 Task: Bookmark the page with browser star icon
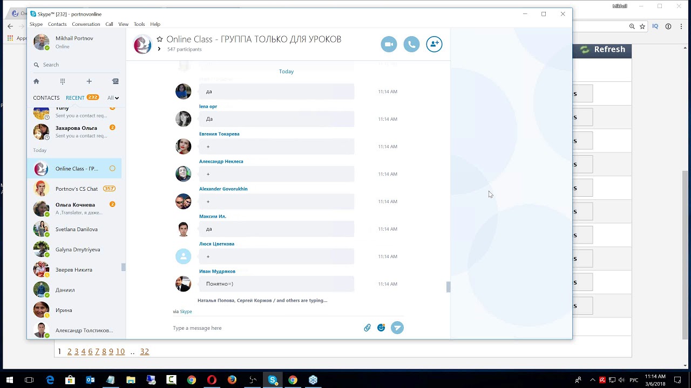[x=642, y=26]
